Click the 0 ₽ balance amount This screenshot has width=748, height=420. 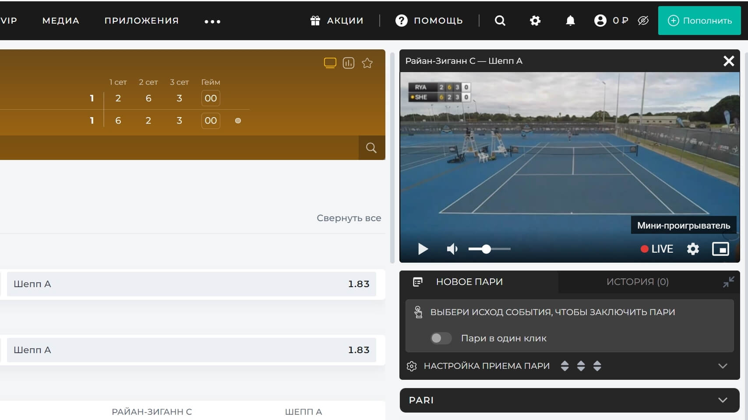click(x=621, y=21)
